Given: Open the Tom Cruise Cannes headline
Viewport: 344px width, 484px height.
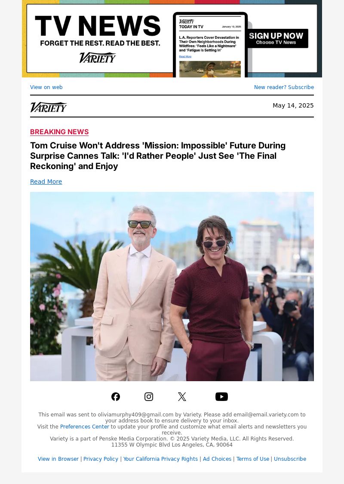Looking at the screenshot, I should pyautogui.click(x=158, y=156).
